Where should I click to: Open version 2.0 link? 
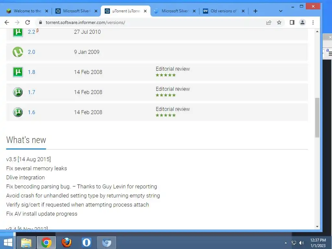coord(31,52)
